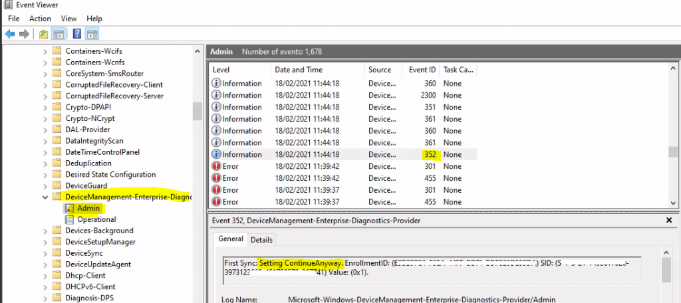Open the Help menu
Screen dimensions: 681x303
(94, 19)
